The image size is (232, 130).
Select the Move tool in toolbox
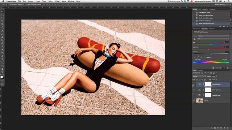(x=2, y=12)
